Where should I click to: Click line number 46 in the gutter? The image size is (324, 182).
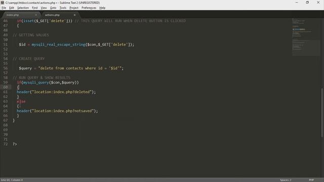6,21
